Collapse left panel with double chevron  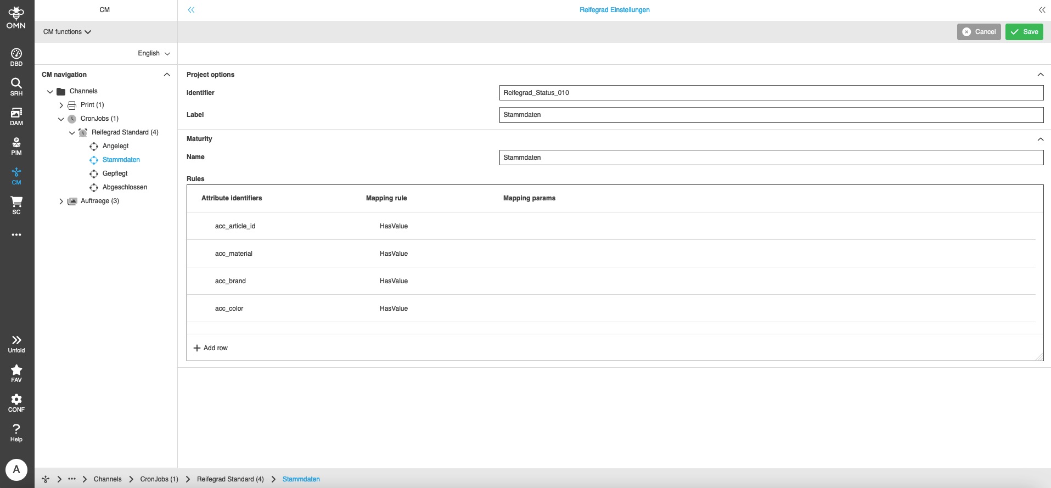click(191, 10)
